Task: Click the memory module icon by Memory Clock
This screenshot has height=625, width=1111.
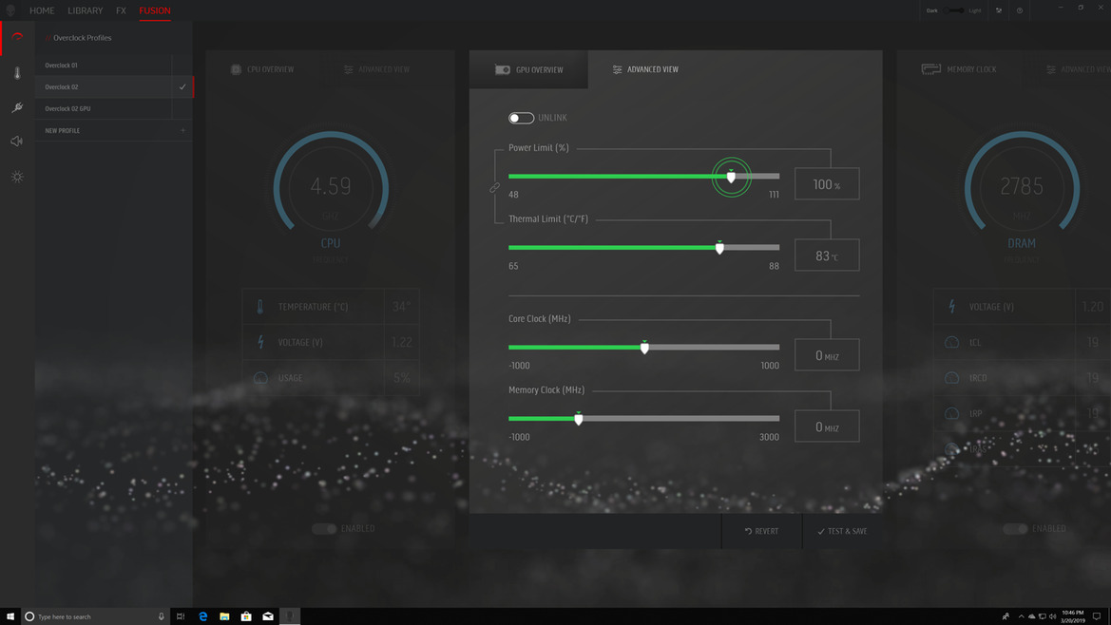Action: [931, 68]
